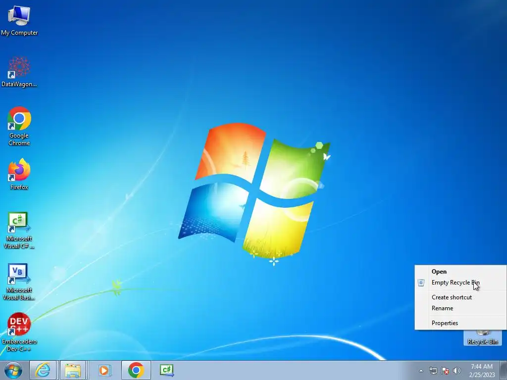Select the Firefox desktop shortcut
This screenshot has width=507, height=380.
point(19,174)
